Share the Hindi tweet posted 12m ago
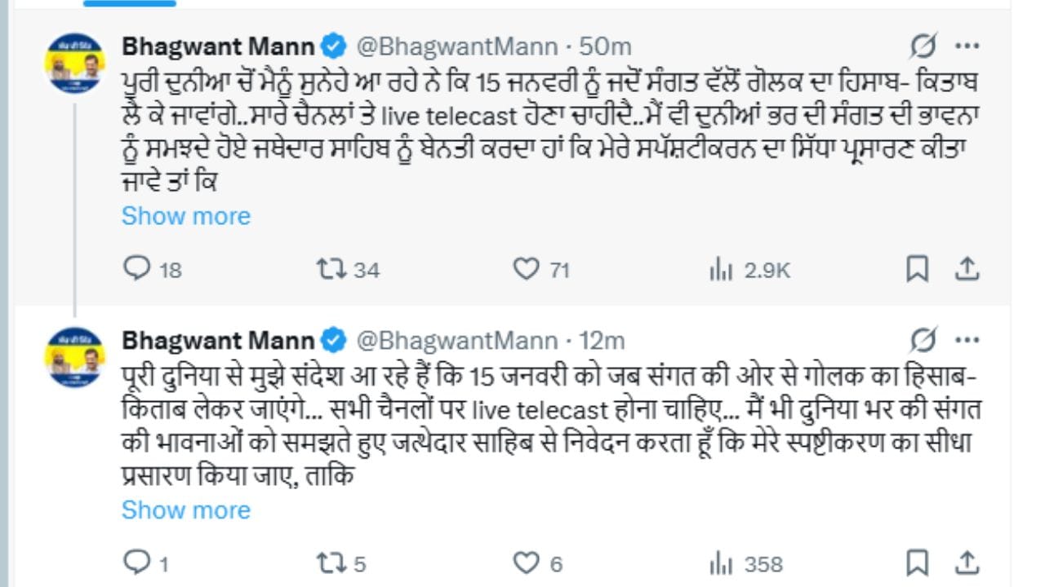Image resolution: width=1045 pixels, height=587 pixels. 967,562
